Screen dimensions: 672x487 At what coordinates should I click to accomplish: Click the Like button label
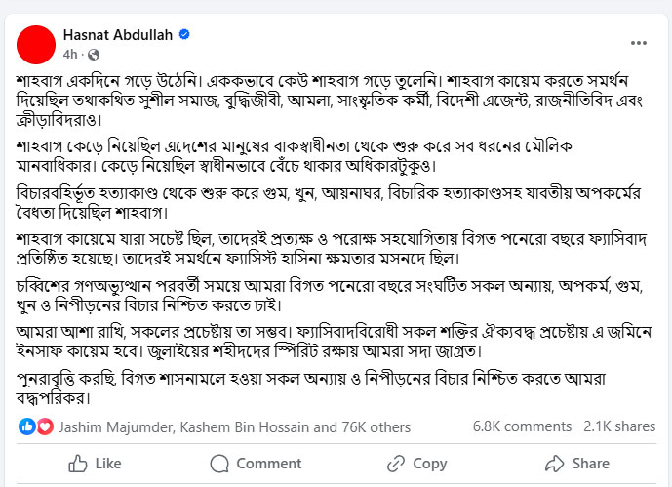click(108, 464)
